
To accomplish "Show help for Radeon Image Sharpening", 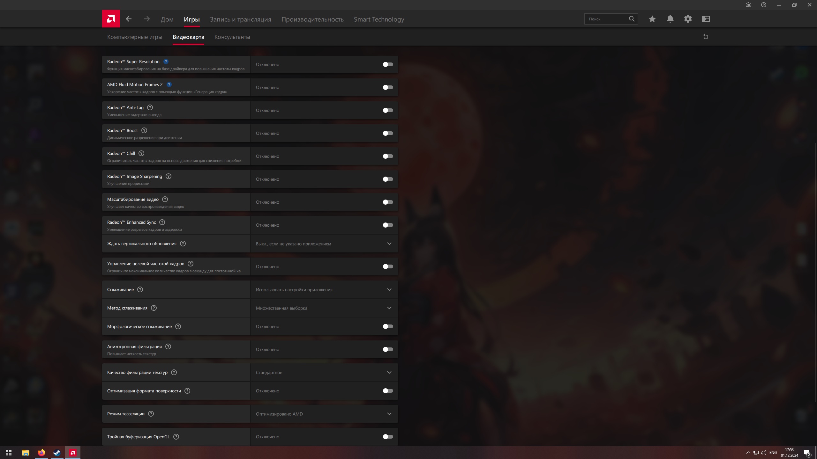I will 169,176.
